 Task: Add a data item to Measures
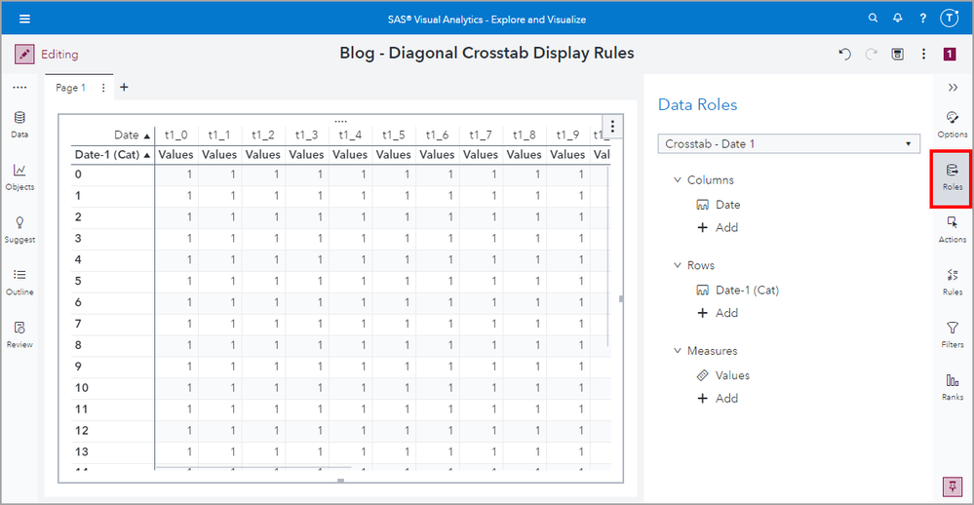coord(718,398)
